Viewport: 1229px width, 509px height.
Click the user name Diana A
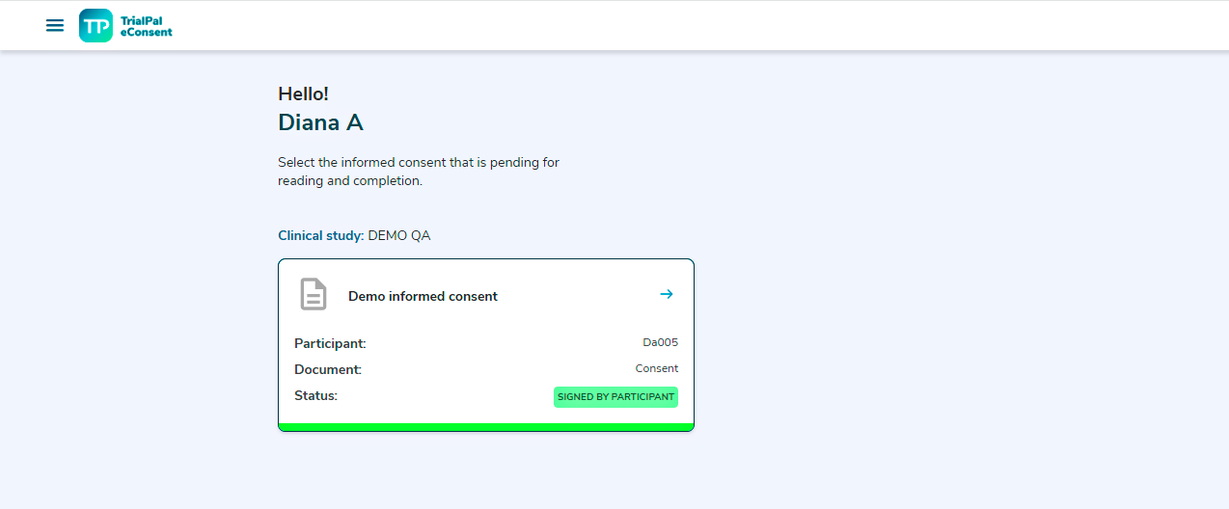tap(320, 122)
